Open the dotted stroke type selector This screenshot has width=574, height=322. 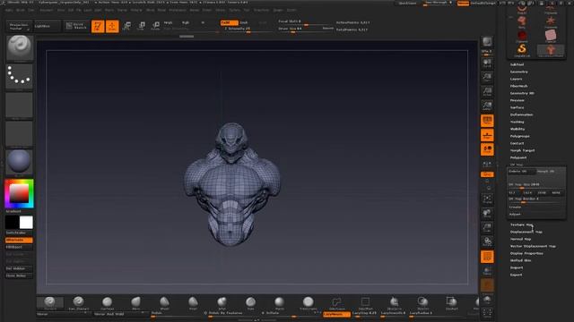19,77
